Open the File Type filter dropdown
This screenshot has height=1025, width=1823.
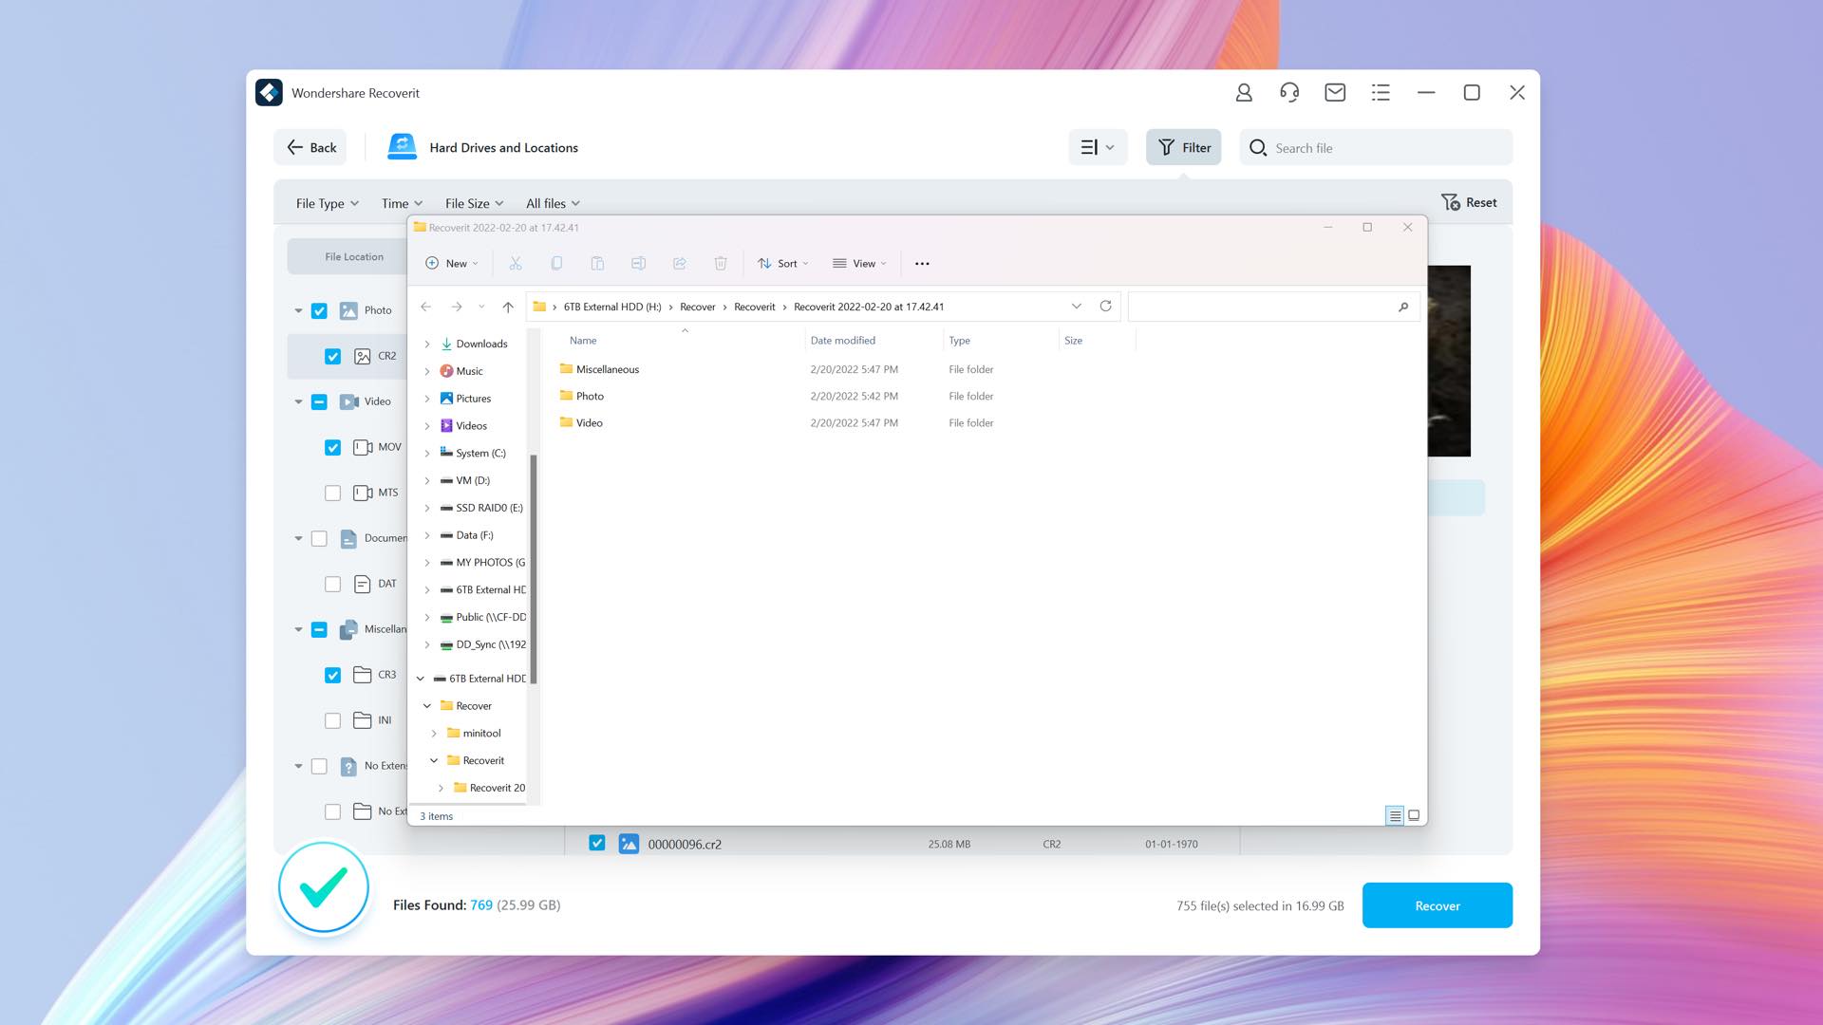pos(328,203)
